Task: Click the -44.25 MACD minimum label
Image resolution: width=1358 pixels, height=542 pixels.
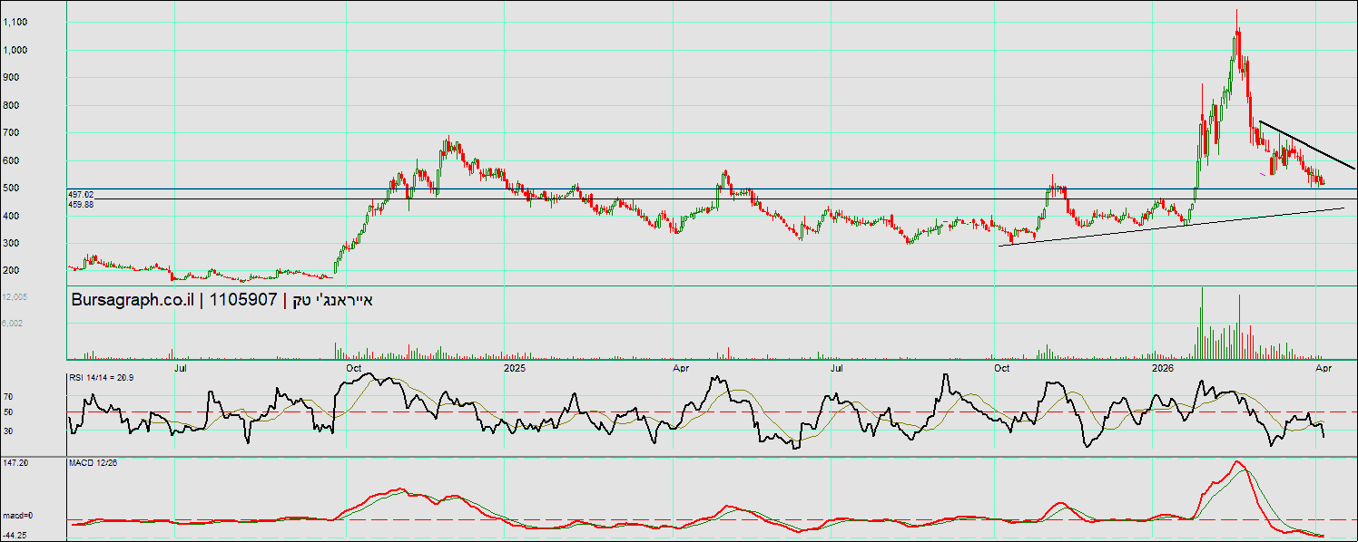Action: click(x=15, y=535)
